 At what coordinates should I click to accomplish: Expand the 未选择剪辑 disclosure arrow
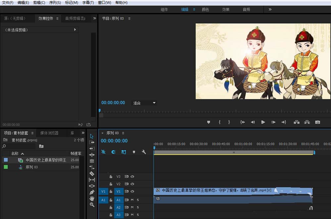tap(75, 30)
